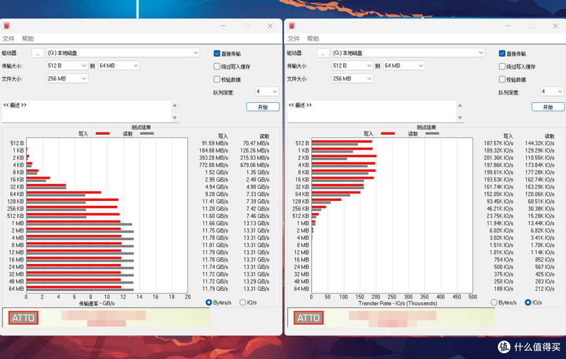Screen dimensions: 566x359
Task: Click write value 93.45K IO/s
Action: [500, 201]
